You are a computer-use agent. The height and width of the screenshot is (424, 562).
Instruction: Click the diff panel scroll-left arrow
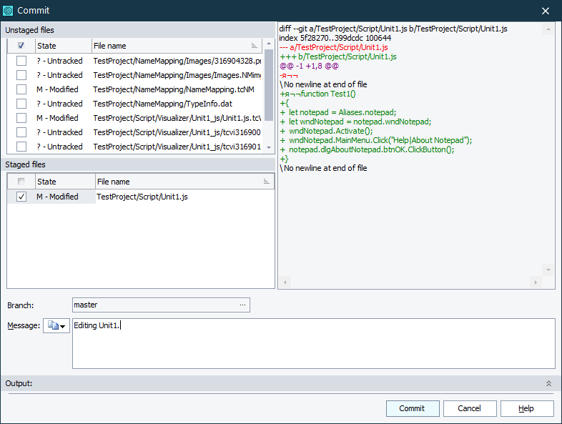pos(284,282)
